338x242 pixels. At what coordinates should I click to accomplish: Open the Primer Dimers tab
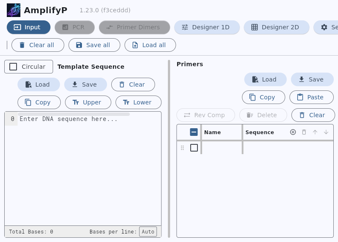[x=135, y=27]
